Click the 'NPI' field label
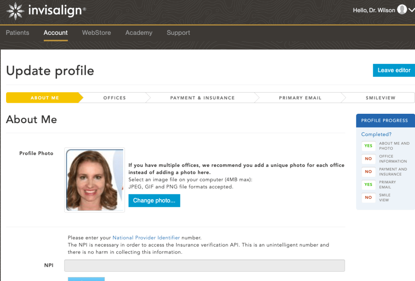415x281 pixels. point(49,265)
